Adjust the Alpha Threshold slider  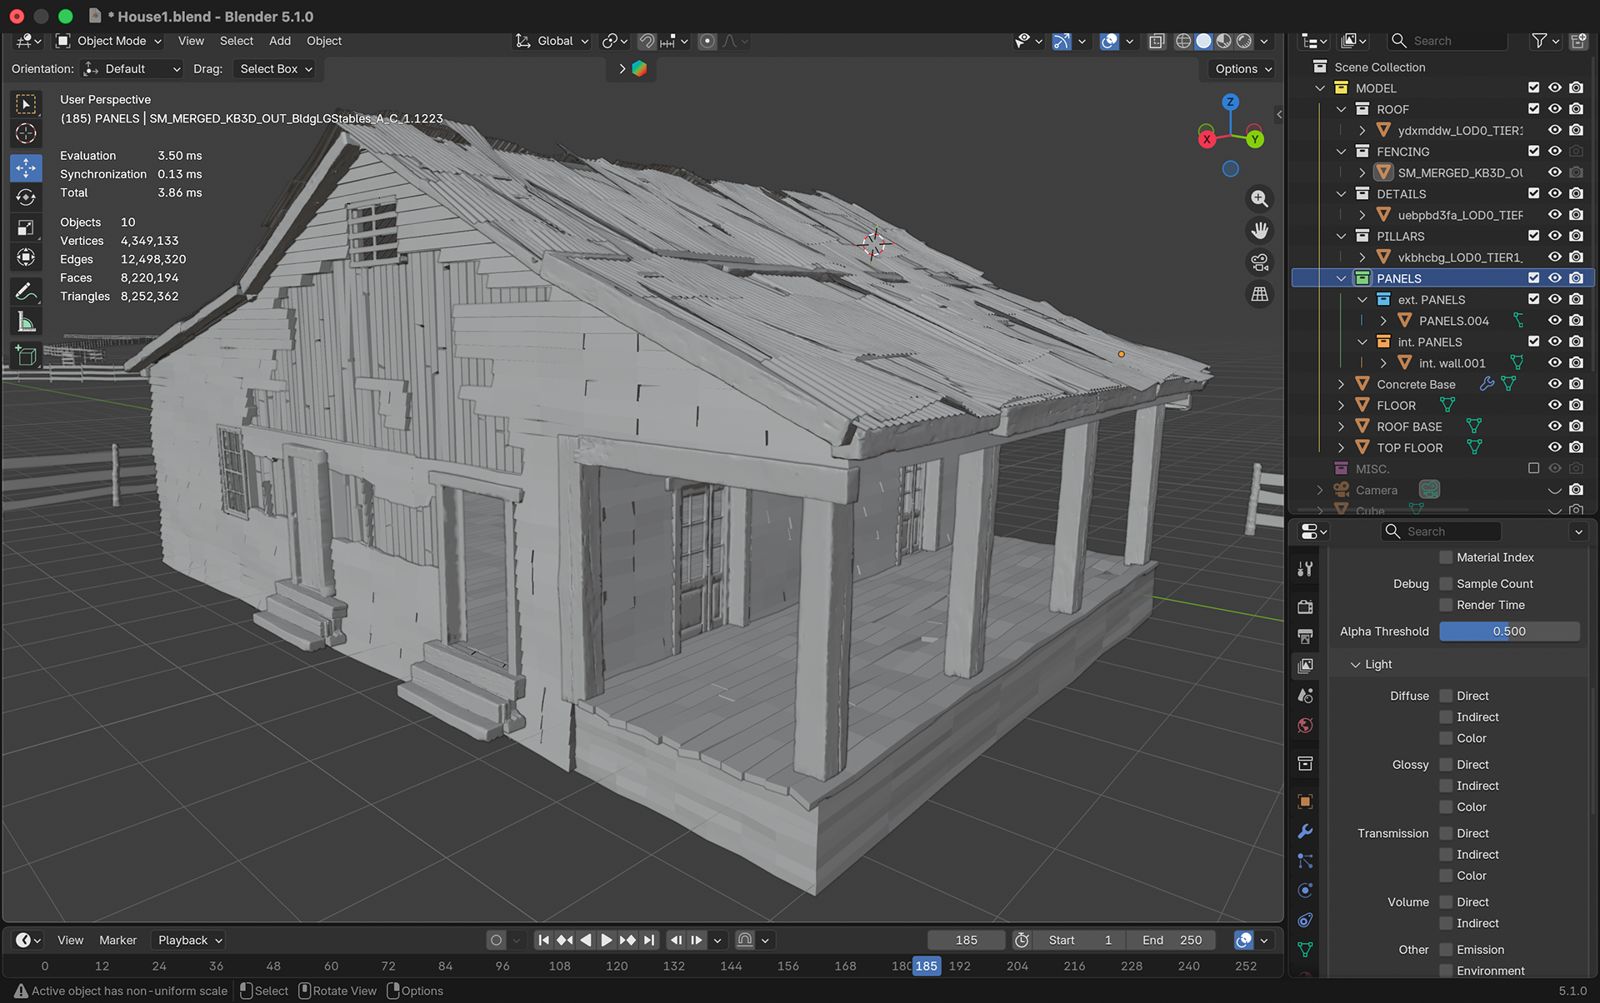1509,631
